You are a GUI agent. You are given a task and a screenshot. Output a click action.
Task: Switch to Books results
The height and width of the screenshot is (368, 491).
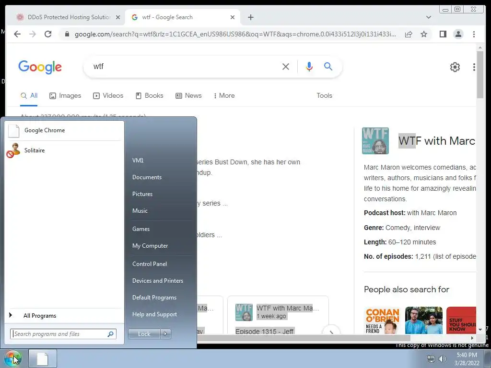pos(150,96)
